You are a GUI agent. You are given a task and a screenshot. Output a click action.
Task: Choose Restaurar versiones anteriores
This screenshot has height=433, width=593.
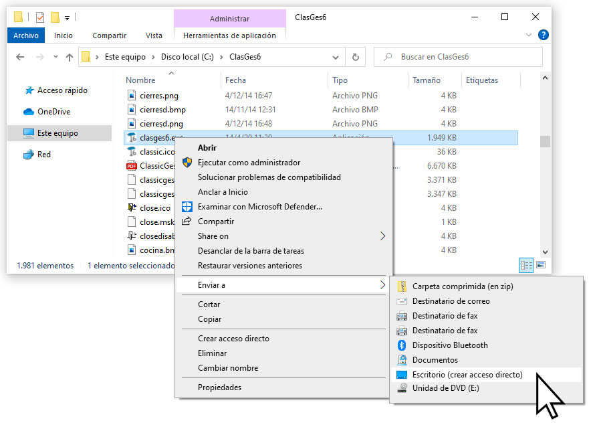point(284,266)
